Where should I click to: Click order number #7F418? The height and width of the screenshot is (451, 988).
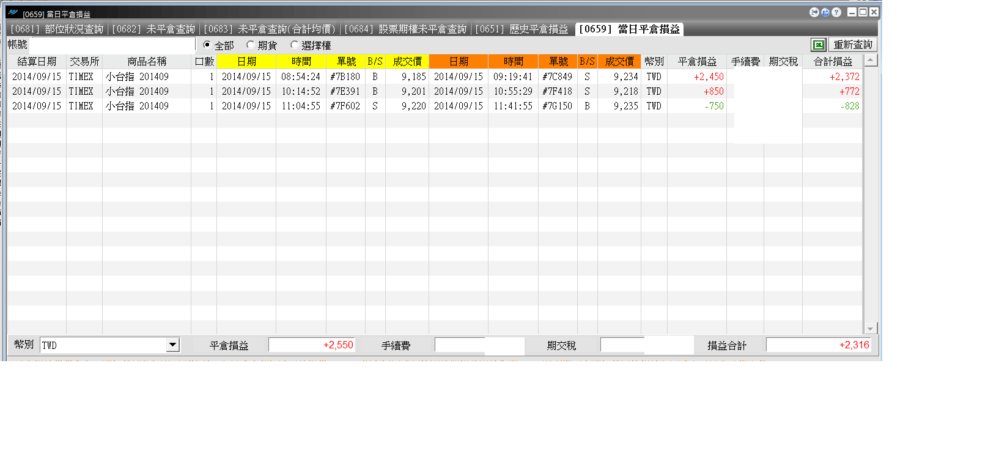[x=558, y=92]
